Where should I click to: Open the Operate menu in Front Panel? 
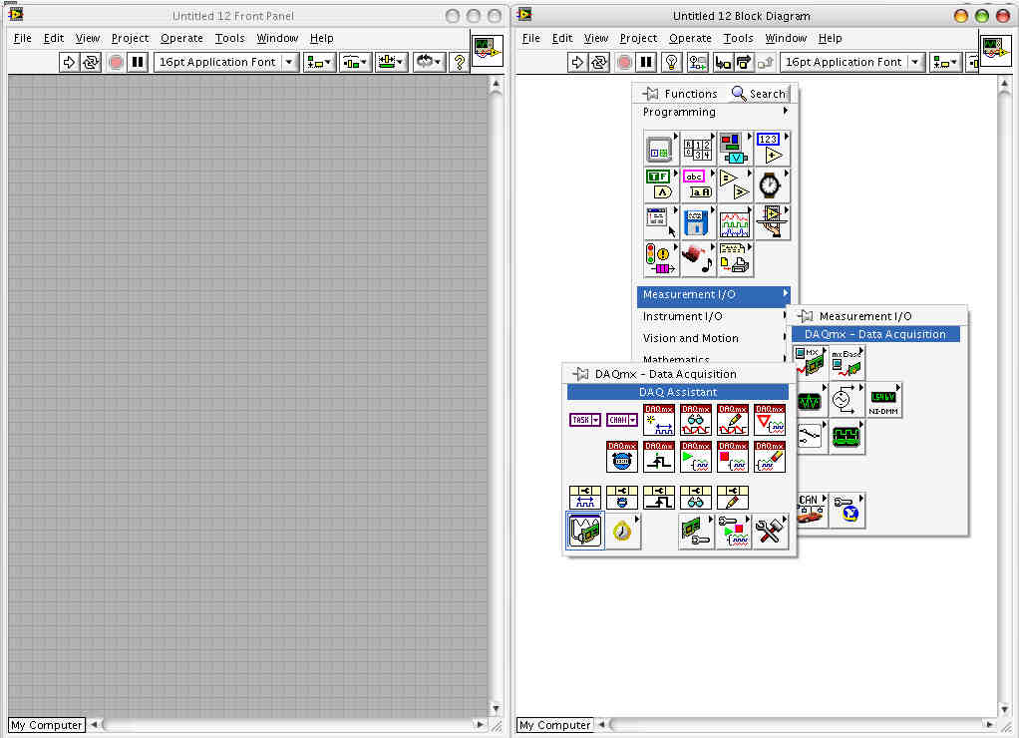181,38
